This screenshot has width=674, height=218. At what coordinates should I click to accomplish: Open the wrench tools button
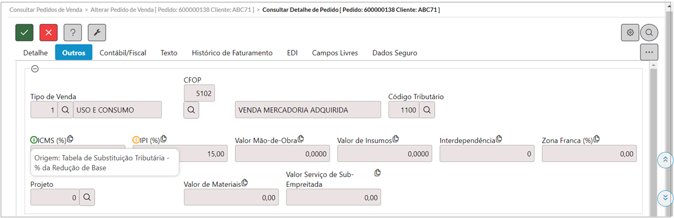(96, 33)
